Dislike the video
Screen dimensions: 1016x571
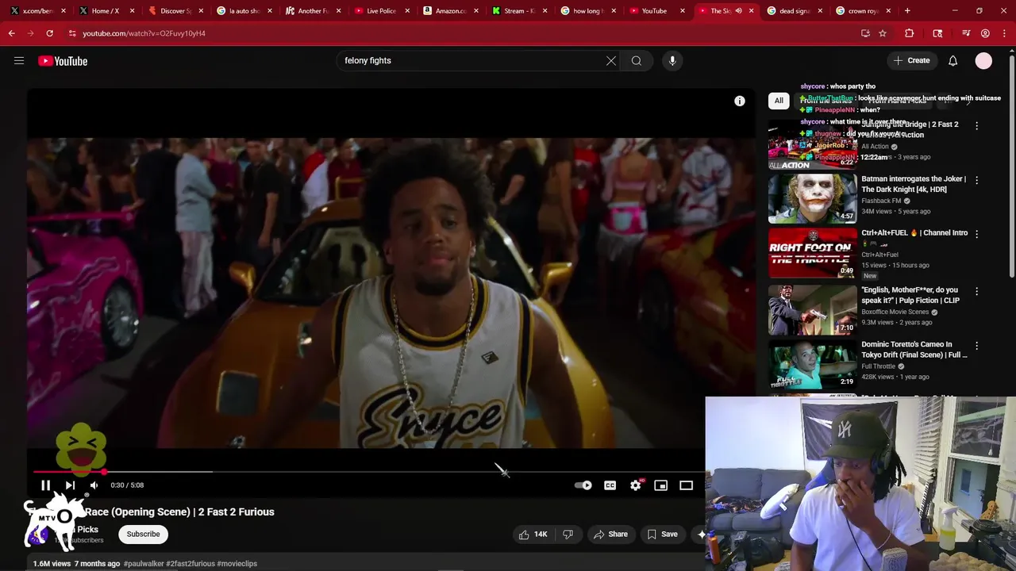[568, 534]
